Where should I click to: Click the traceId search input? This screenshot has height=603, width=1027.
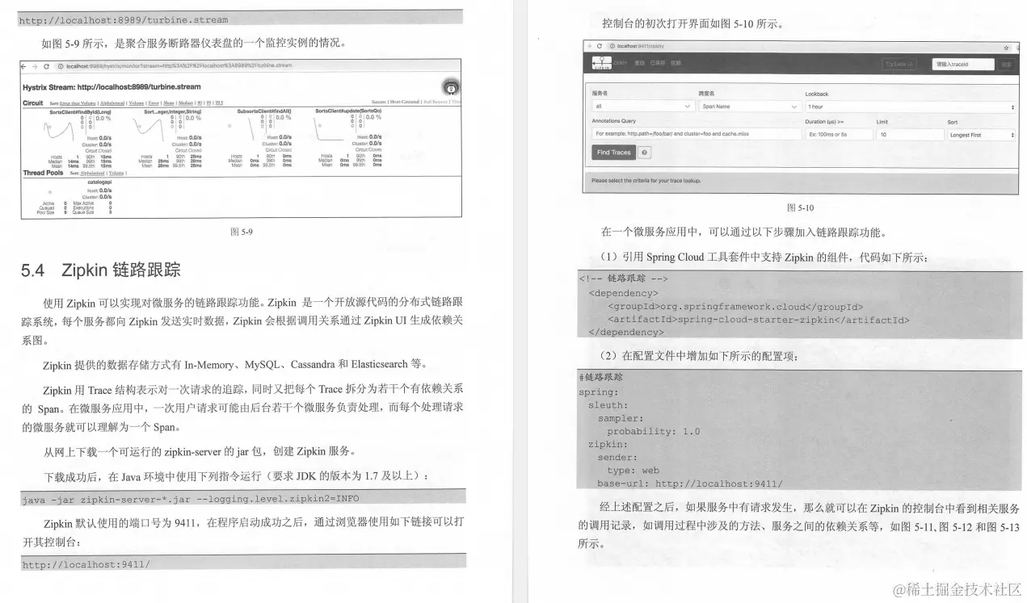[963, 64]
